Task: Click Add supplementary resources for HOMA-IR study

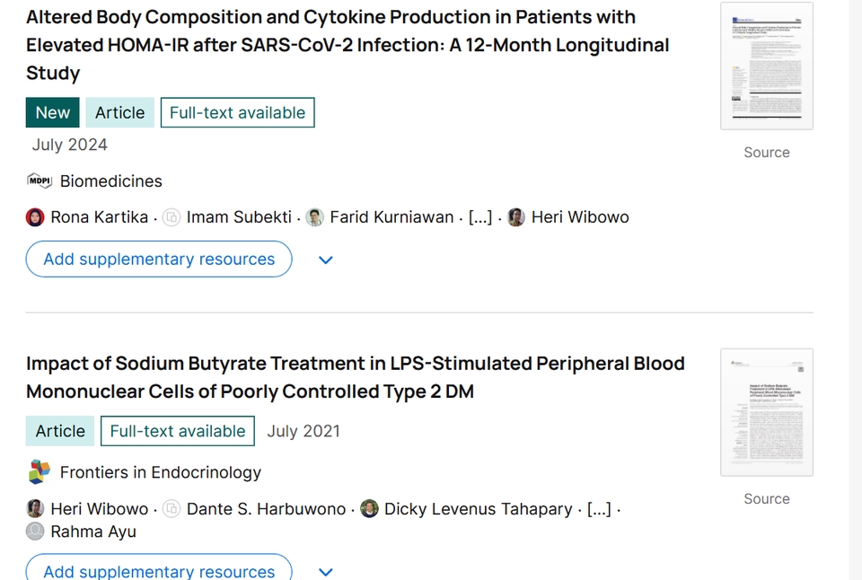Action: point(159,259)
